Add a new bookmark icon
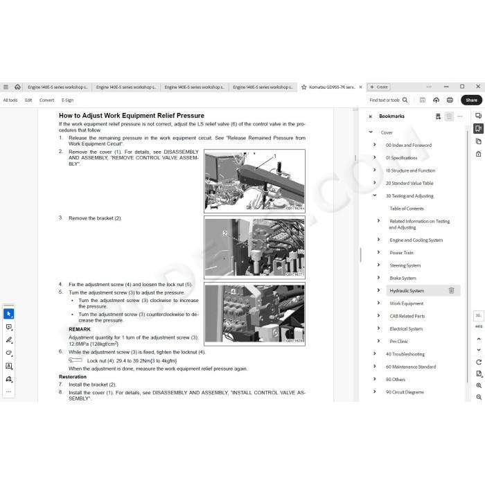 (438, 116)
